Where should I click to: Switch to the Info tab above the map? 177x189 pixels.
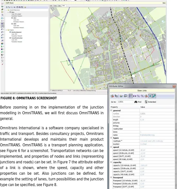coord(51,6)
